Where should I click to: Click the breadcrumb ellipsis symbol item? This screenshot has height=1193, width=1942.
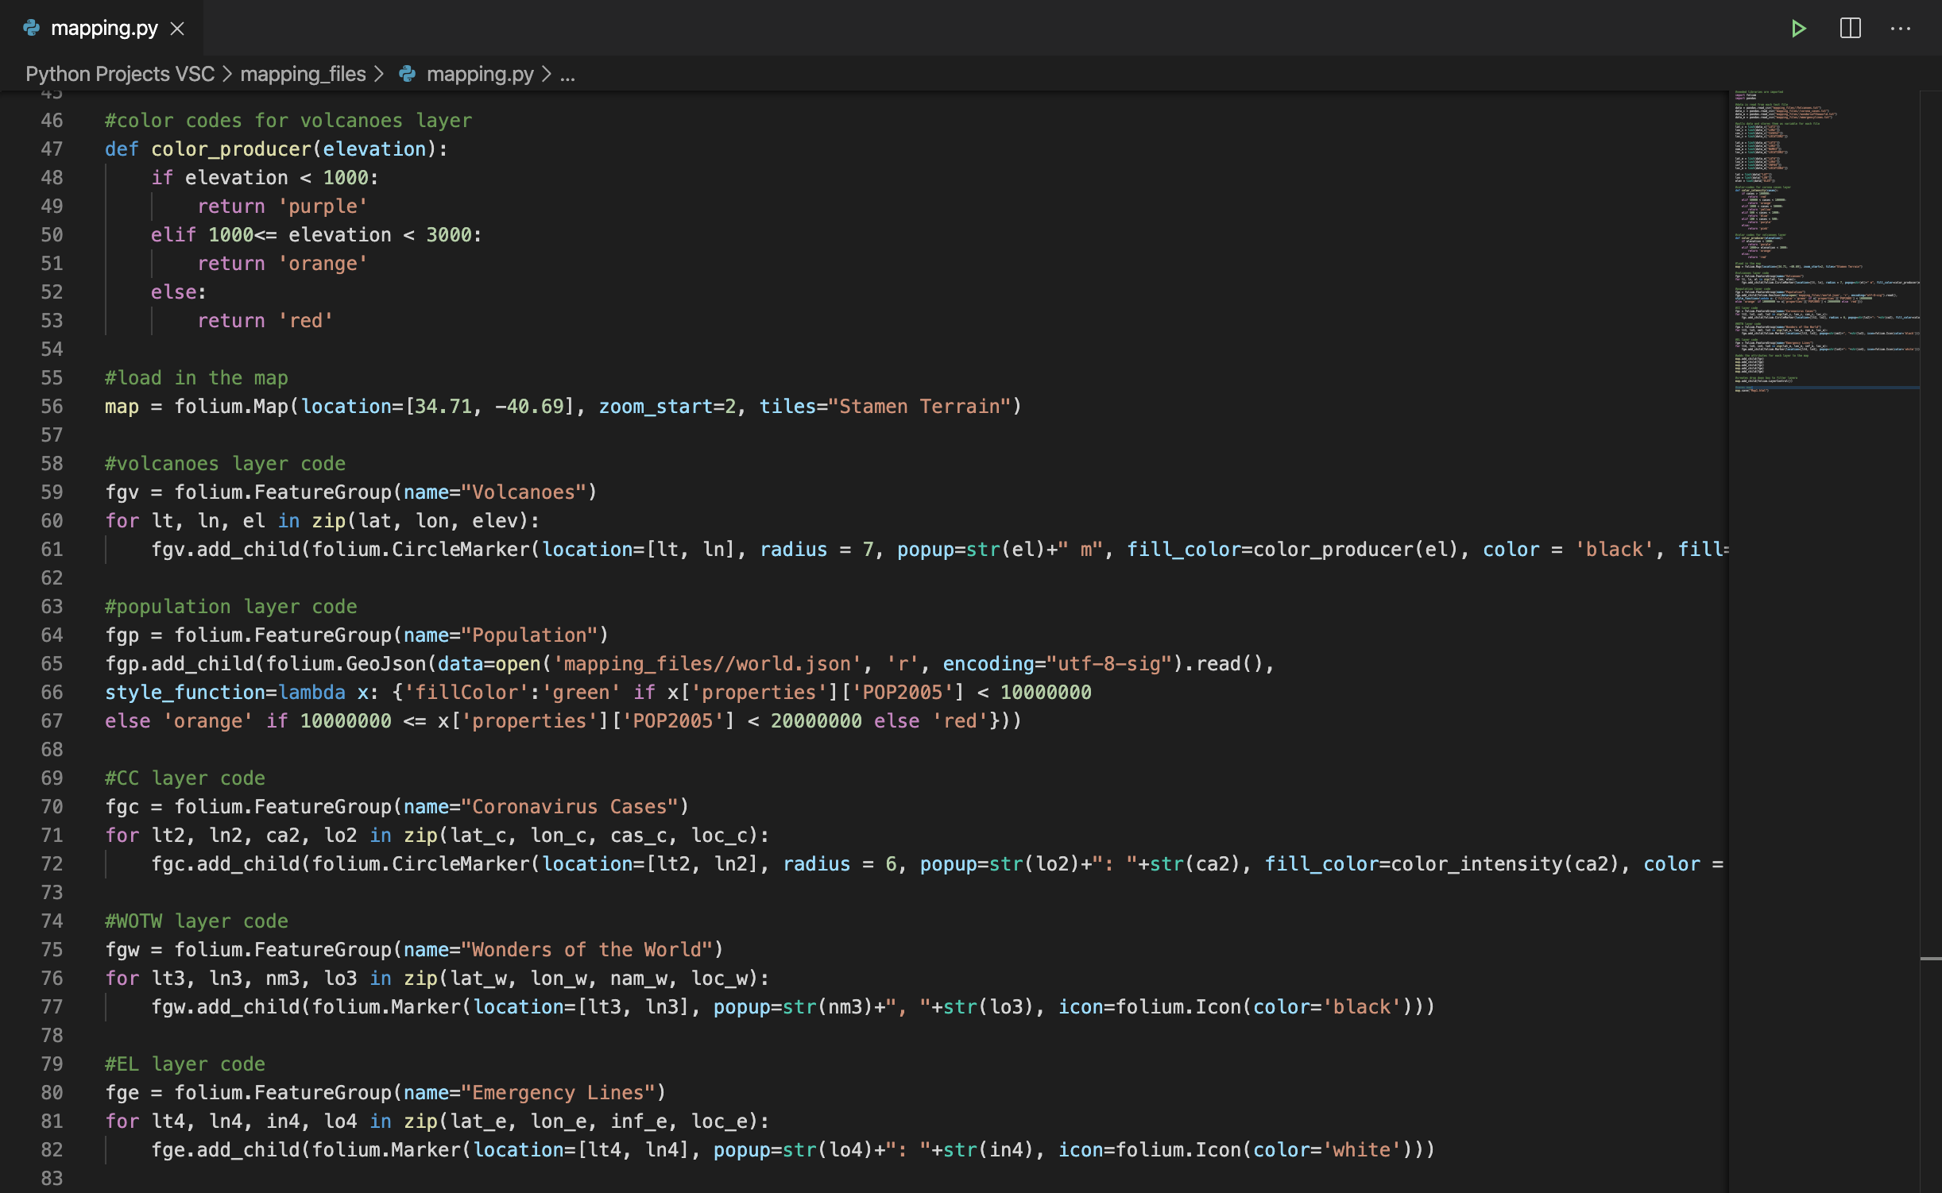[567, 74]
